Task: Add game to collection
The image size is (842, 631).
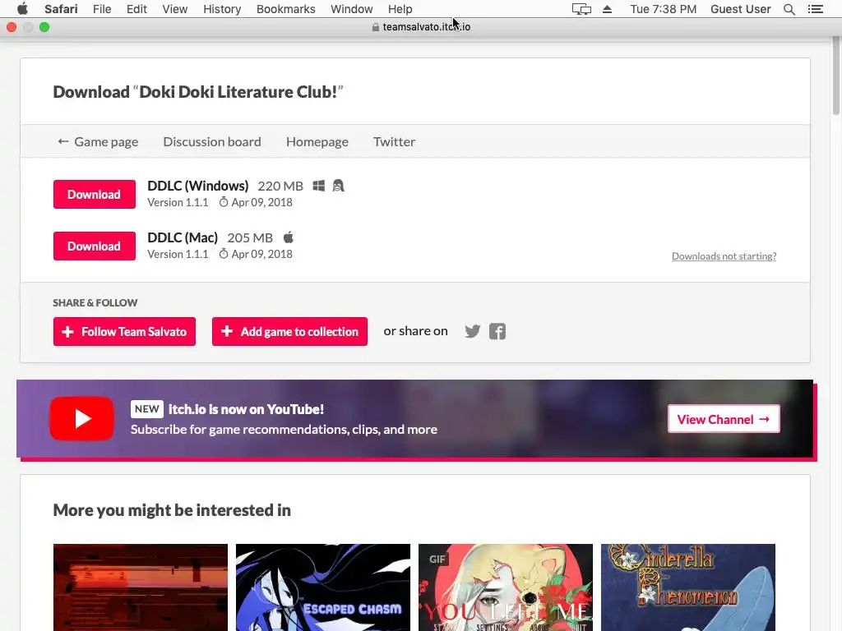Action: click(290, 332)
